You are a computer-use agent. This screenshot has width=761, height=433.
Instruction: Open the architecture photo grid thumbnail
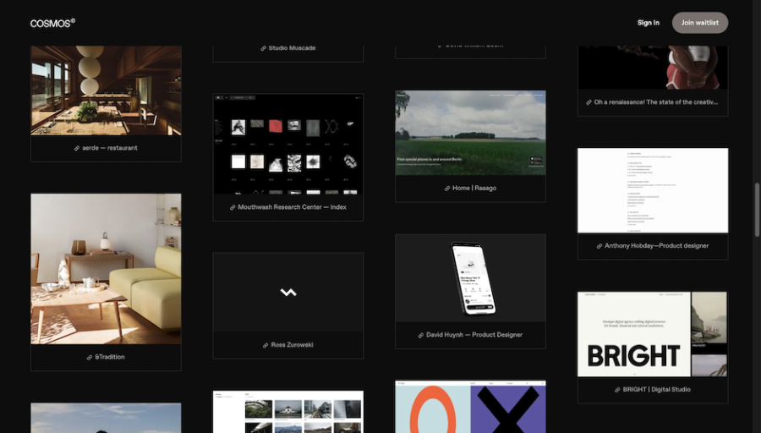coord(288,412)
